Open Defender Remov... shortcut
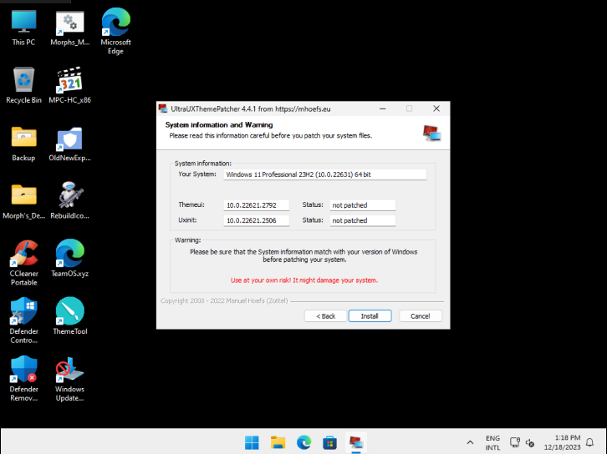Image resolution: width=607 pixels, height=454 pixels. 23,379
